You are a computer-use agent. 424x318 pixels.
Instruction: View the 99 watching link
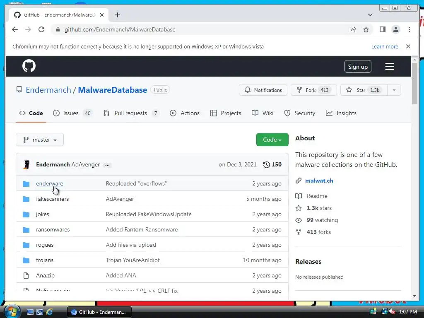322,220
